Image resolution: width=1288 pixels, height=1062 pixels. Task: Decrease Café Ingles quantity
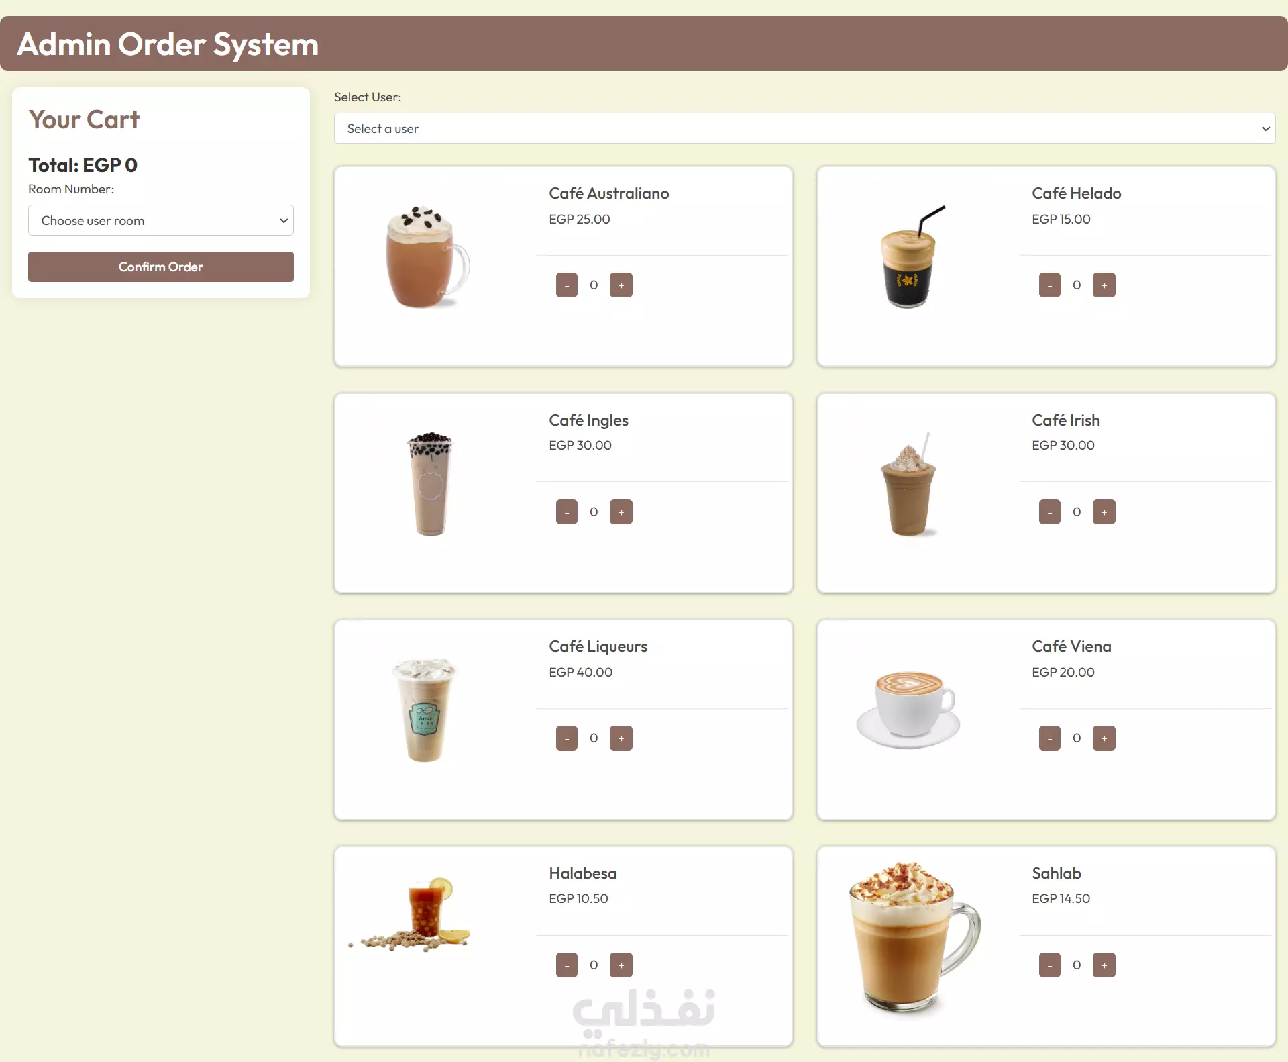click(567, 512)
